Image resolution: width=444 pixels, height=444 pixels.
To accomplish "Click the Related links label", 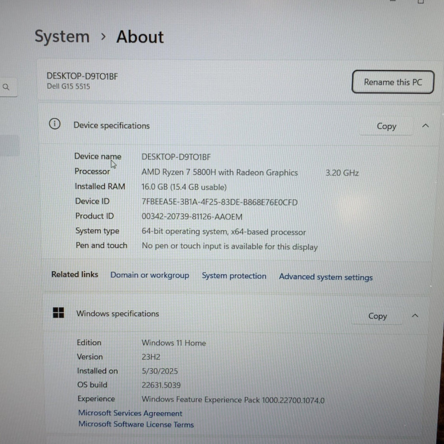I will point(75,274).
